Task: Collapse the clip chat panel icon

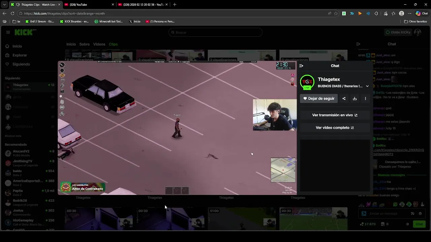Action: click(x=301, y=66)
